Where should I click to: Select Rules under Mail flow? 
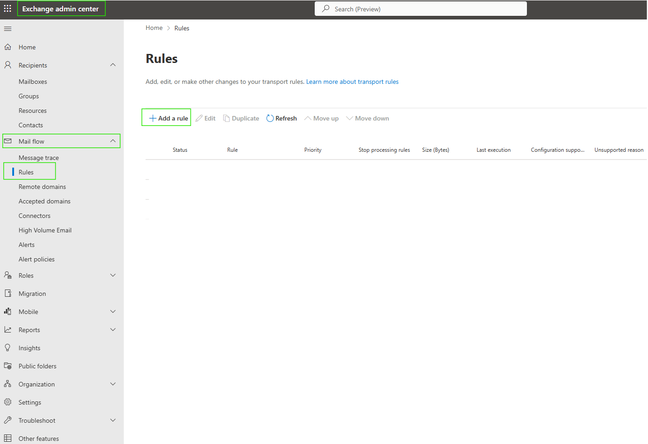(26, 172)
